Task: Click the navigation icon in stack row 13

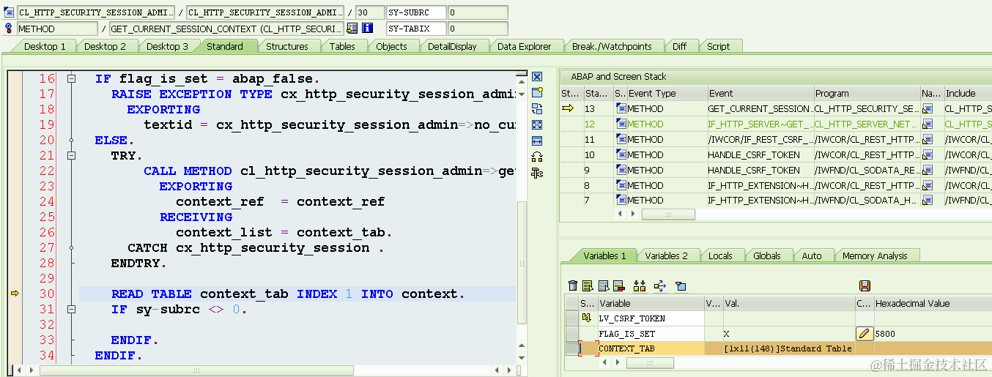Action: [x=928, y=108]
